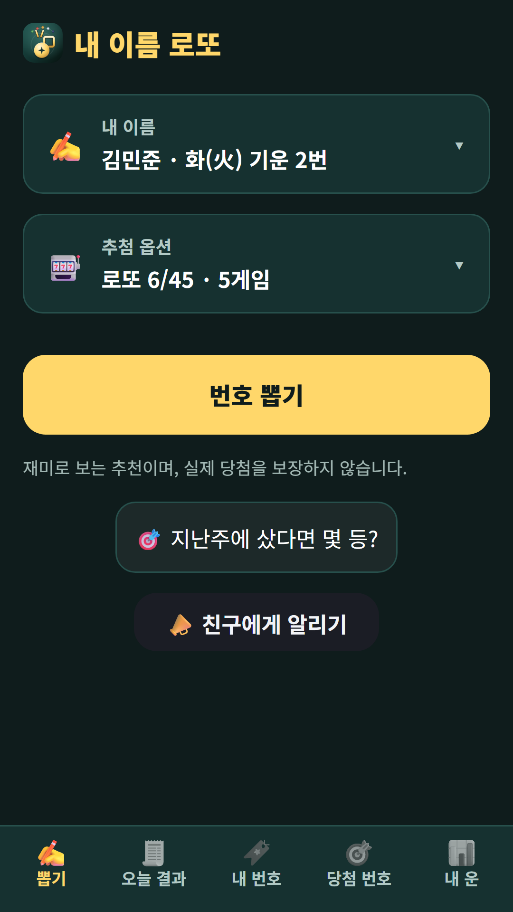Go to the 내 운 tab label
This screenshot has width=513, height=912.
pos(462,879)
